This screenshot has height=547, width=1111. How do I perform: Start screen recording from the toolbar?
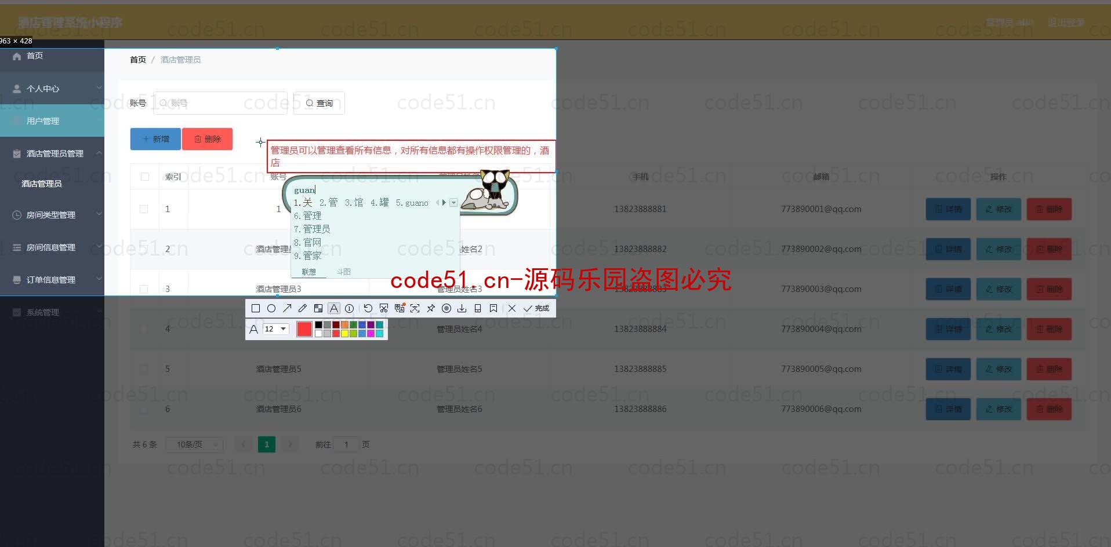(x=446, y=308)
